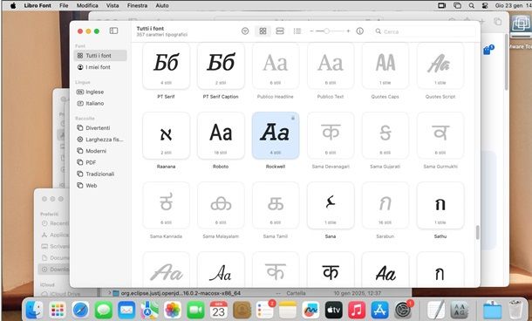Open the Vista menu
This screenshot has height=321, width=532.
point(113,5)
